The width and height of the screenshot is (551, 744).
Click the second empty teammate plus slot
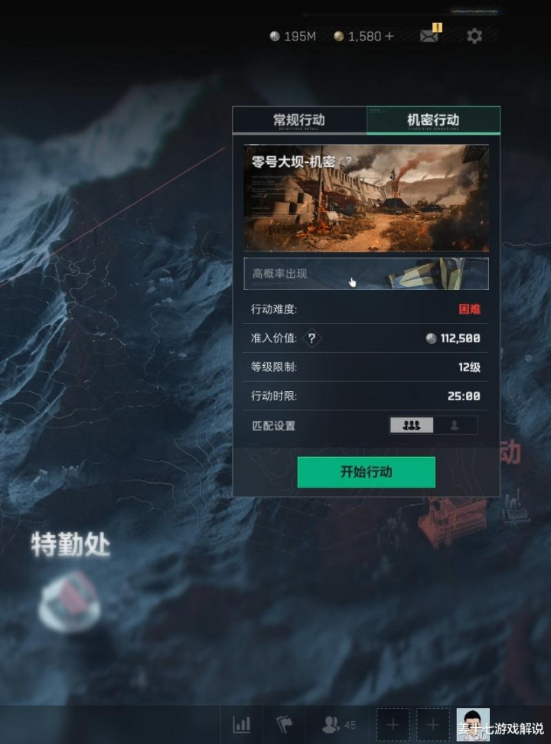[x=433, y=725]
